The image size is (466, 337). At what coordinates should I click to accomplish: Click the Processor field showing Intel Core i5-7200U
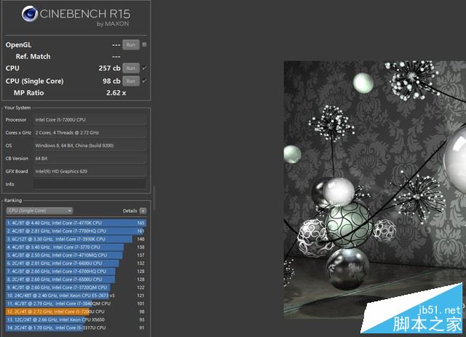[x=90, y=120]
